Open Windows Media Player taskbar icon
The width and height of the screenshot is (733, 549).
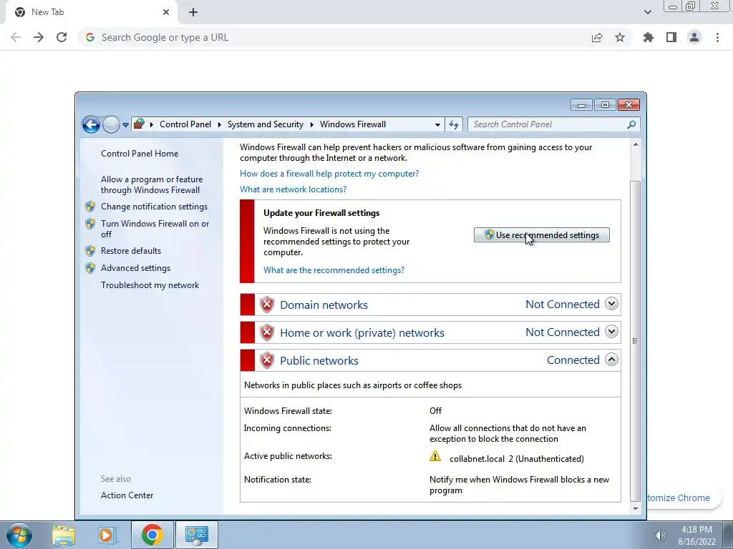[107, 535]
